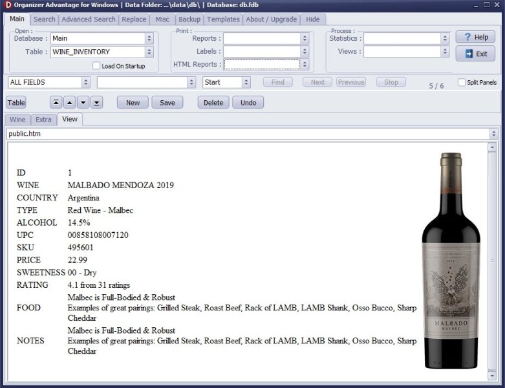The height and width of the screenshot is (388, 505).
Task: Open the Table WINE_INVENTORY dropdown
Action: click(x=149, y=52)
